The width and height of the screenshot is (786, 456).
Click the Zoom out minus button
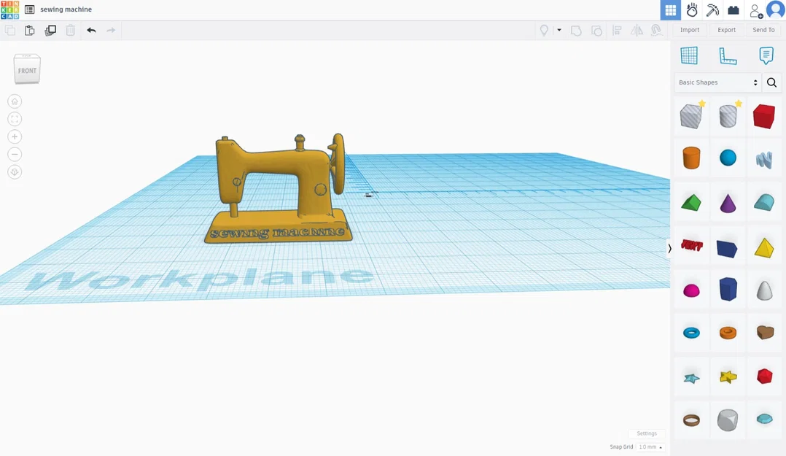tap(15, 154)
